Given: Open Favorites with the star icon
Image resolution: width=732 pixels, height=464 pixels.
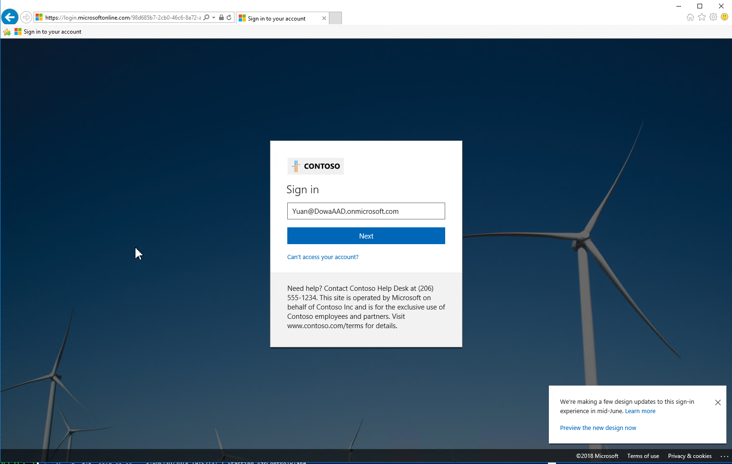Looking at the screenshot, I should pos(702,17).
